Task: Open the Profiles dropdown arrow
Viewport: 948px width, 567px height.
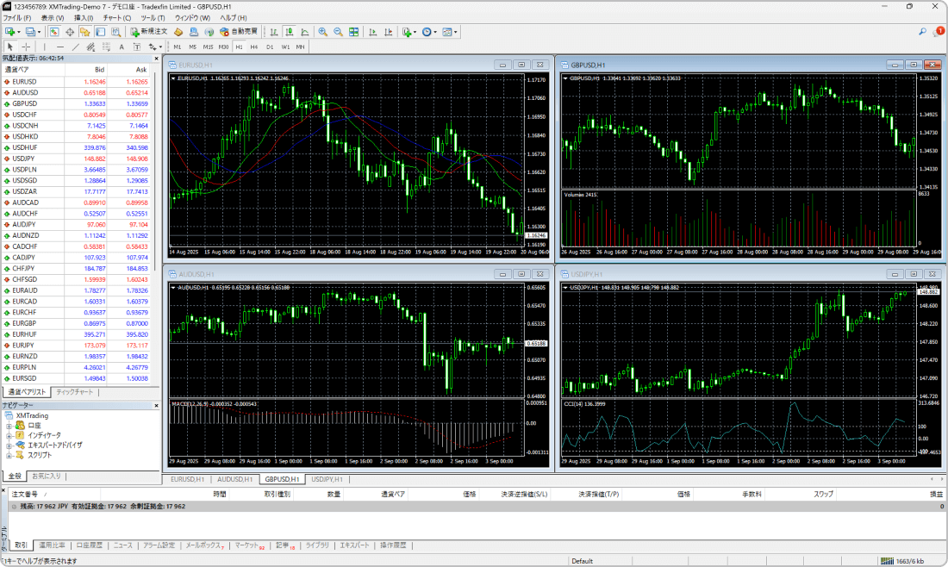Action: [x=39, y=32]
